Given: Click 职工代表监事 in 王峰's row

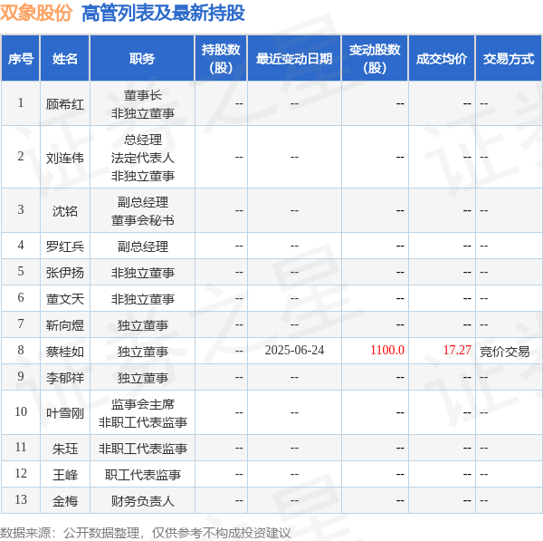Looking at the screenshot, I should click(x=143, y=475).
